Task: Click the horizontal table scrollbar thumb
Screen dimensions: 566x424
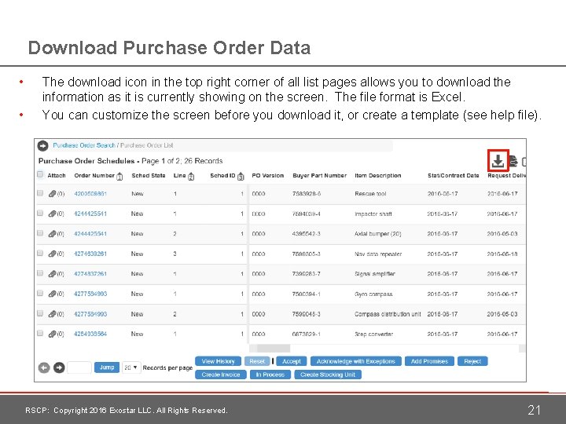Action: click(x=274, y=349)
